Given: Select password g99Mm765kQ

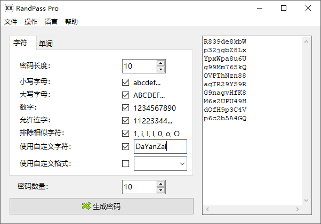Looking at the screenshot, I should (x=225, y=67).
